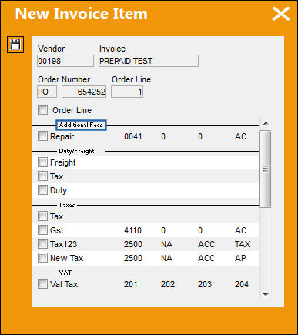Tick the New Tax checkbox
The height and width of the screenshot is (335, 298).
point(42,258)
